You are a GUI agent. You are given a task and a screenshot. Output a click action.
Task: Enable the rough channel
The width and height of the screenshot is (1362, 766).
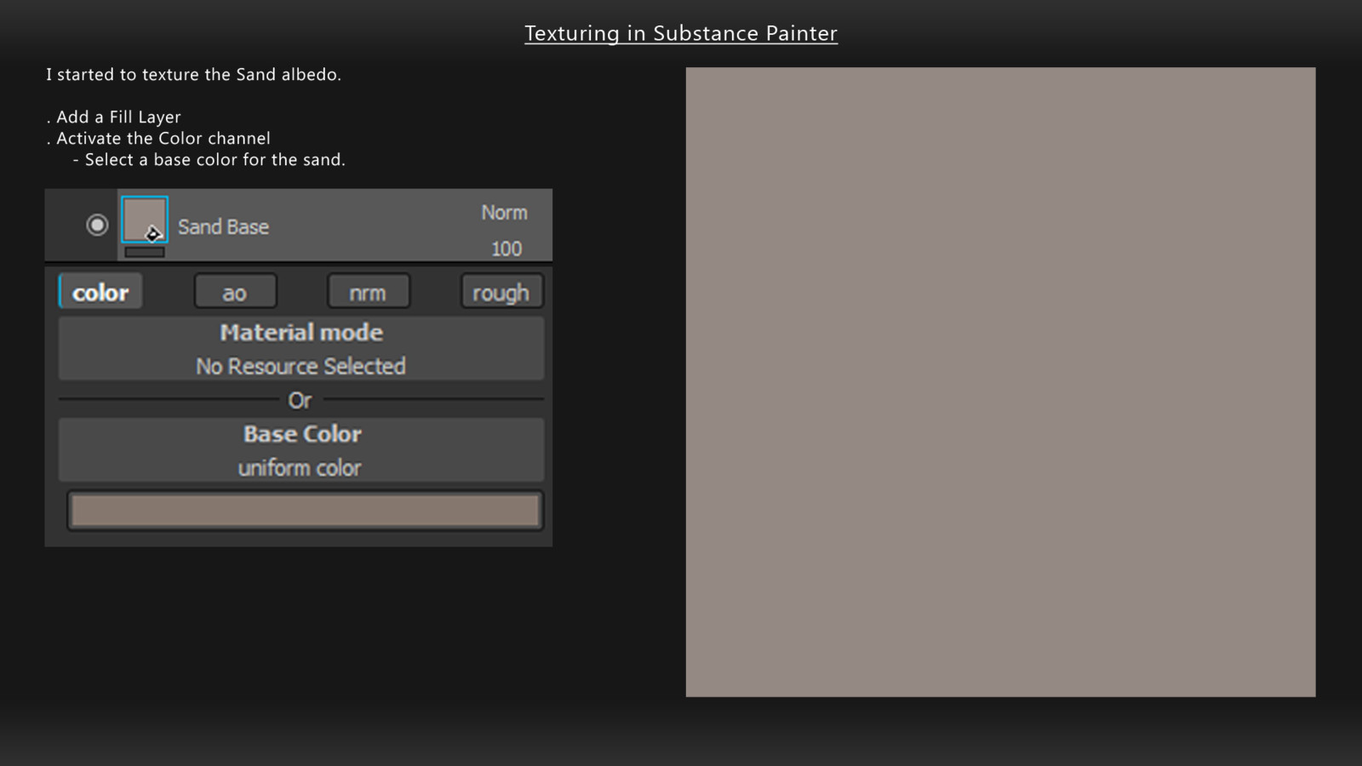(x=501, y=292)
